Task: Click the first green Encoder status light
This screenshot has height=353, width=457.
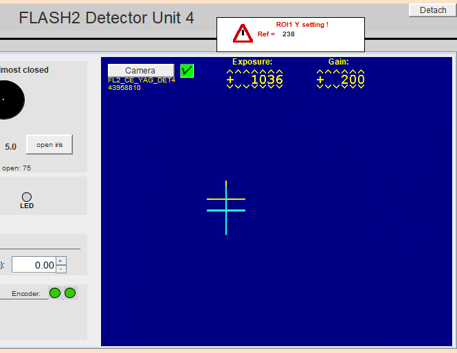Action: (55, 293)
